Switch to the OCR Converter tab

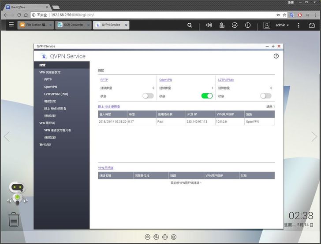pos(73,25)
